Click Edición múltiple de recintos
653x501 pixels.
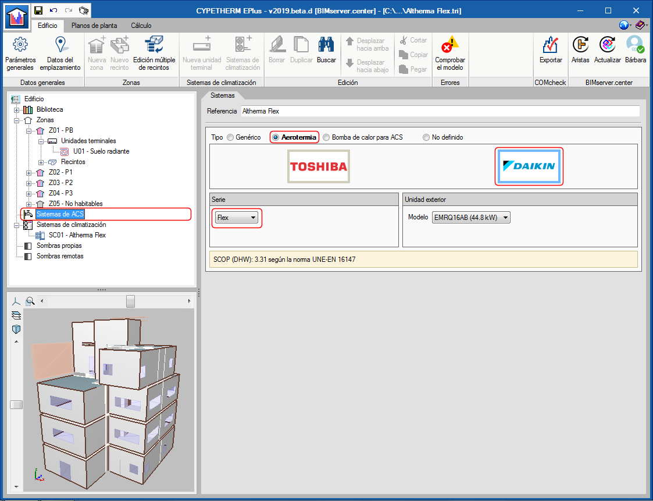(x=154, y=54)
